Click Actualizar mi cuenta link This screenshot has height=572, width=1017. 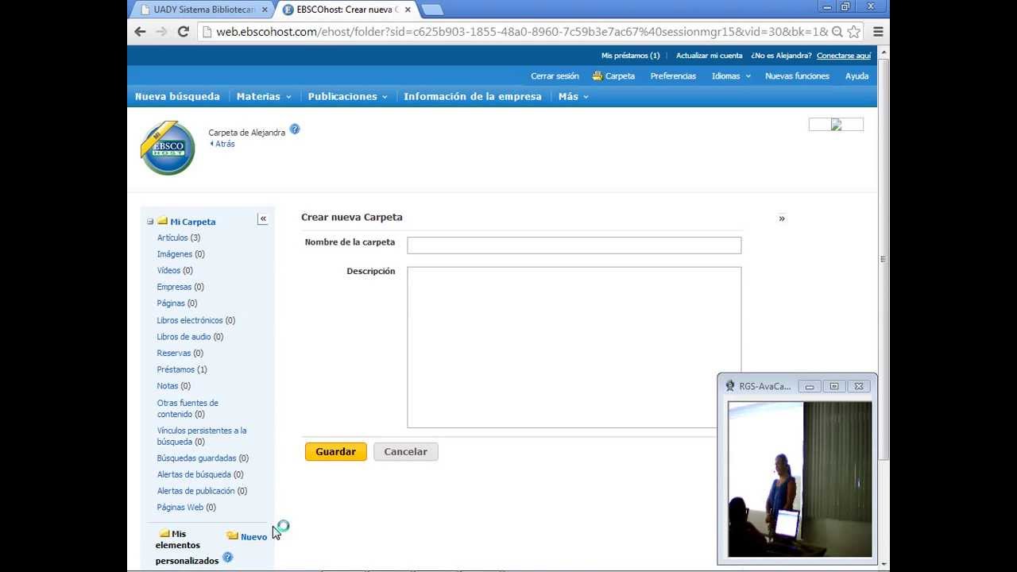click(x=709, y=56)
